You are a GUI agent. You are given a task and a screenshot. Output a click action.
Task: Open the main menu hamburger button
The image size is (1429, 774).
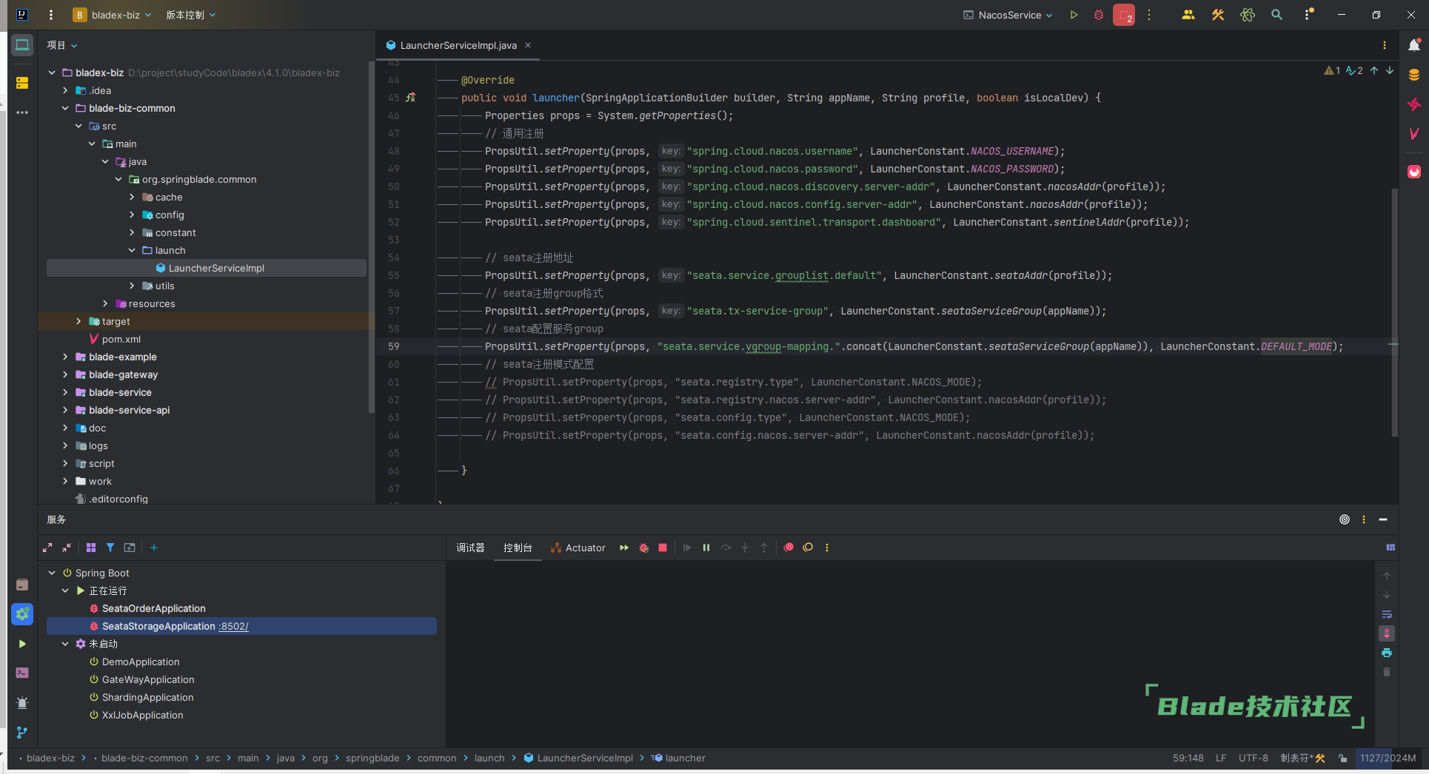[51, 15]
